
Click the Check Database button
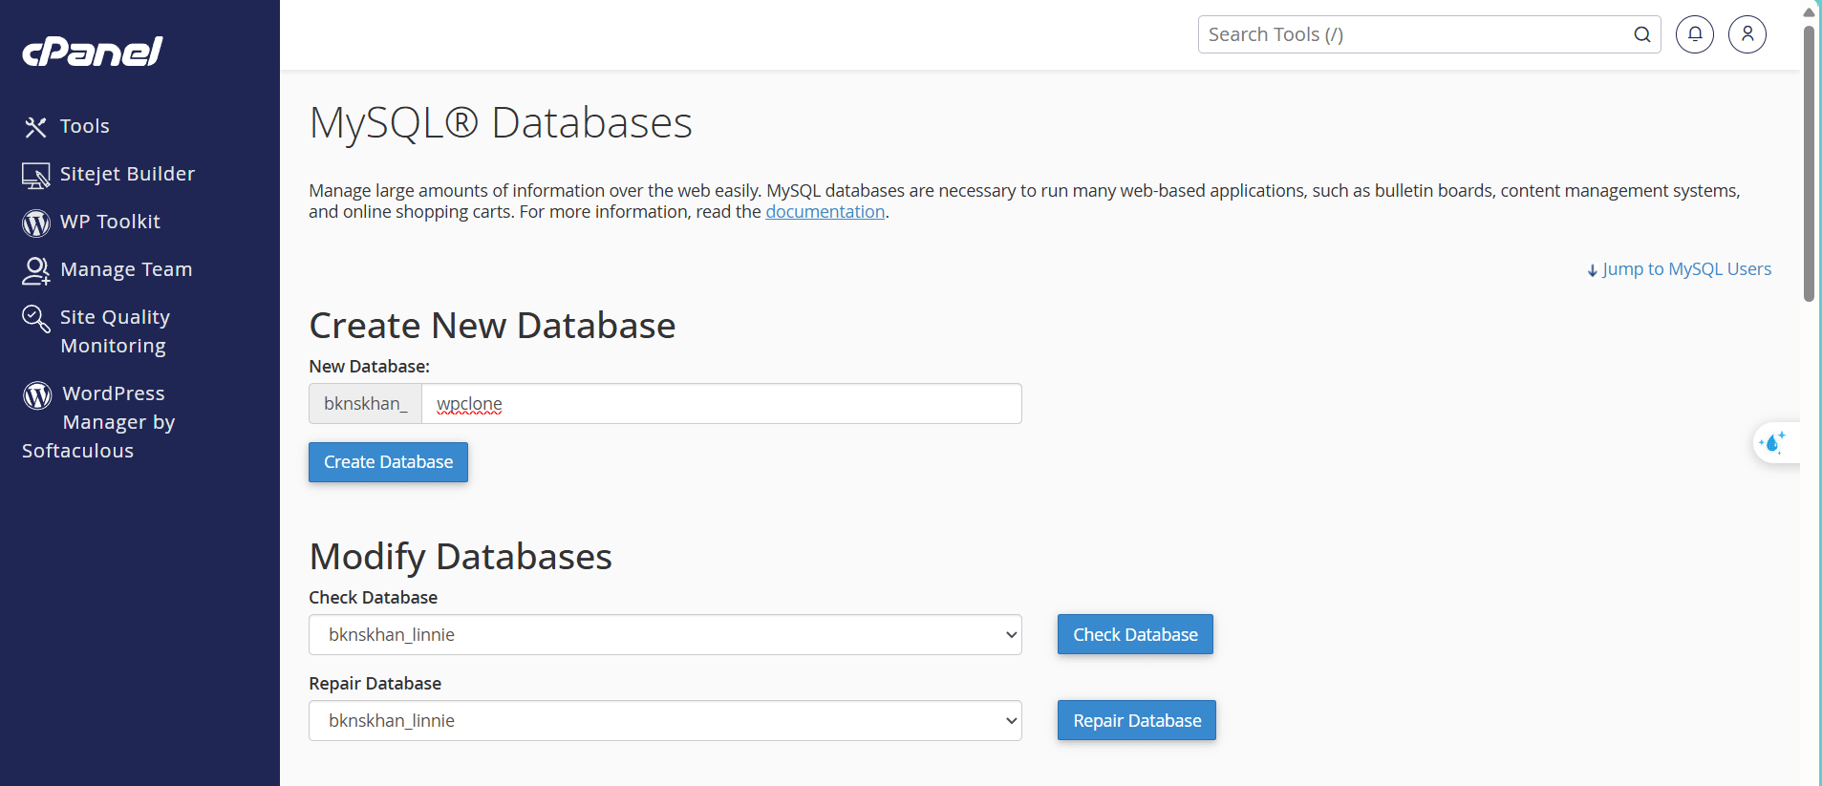(1135, 635)
